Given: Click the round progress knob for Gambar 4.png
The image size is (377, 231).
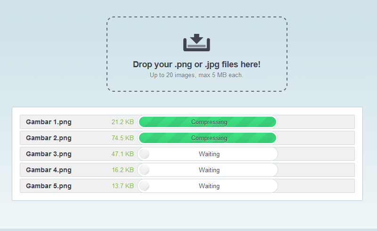Looking at the screenshot, I should 144,170.
